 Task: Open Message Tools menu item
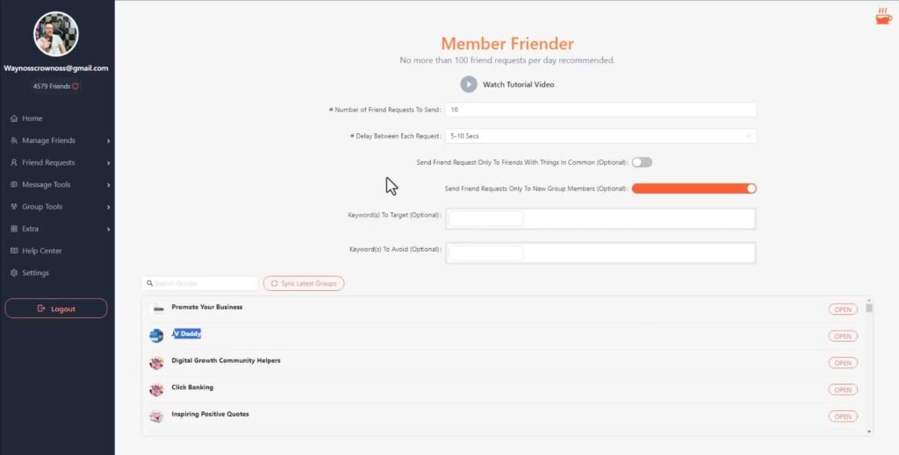[47, 185]
